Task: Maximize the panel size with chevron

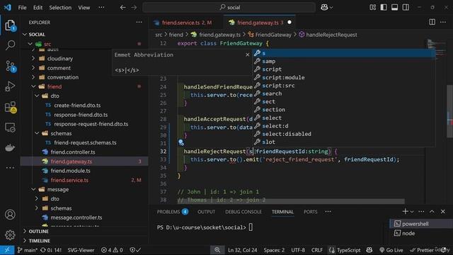Action: coord(432,212)
